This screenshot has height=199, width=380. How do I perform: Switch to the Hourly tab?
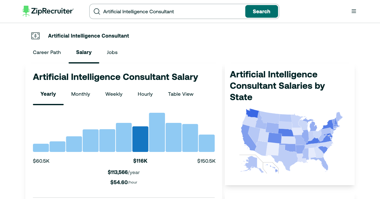coord(145,94)
